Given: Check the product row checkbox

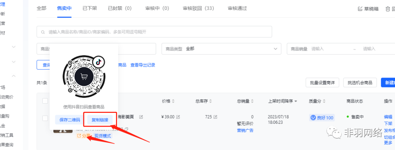Looking at the screenshot, I should tap(45, 118).
